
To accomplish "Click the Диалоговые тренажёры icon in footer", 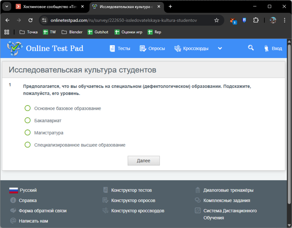I will coord(198,190).
